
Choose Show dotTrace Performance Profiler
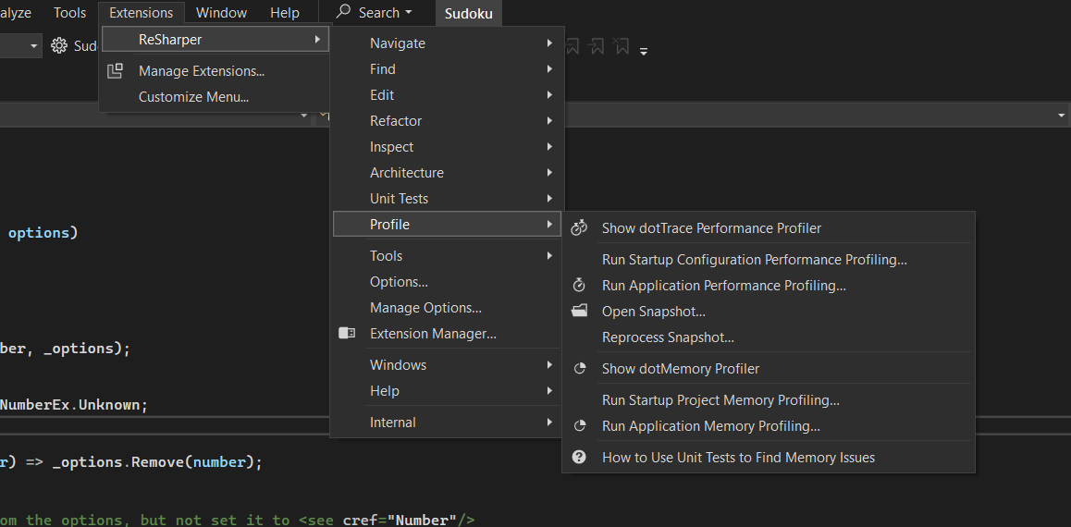pos(769,228)
